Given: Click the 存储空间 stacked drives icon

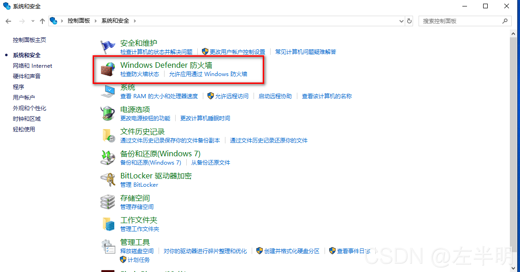Looking at the screenshot, I should [108, 202].
